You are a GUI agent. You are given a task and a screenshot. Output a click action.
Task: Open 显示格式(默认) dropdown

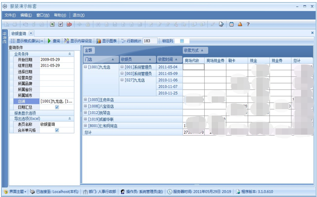27,41
